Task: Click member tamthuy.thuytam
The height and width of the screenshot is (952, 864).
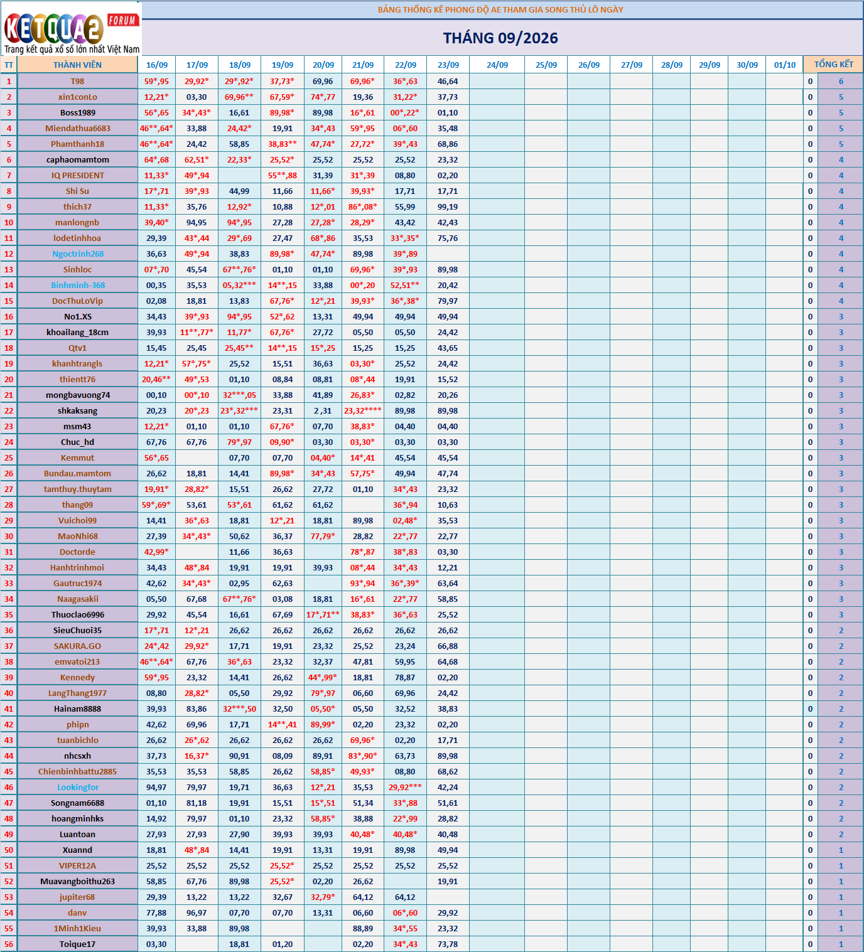Action: pyautogui.click(x=77, y=489)
